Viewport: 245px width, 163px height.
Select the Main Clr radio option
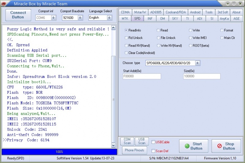pos(222,38)
